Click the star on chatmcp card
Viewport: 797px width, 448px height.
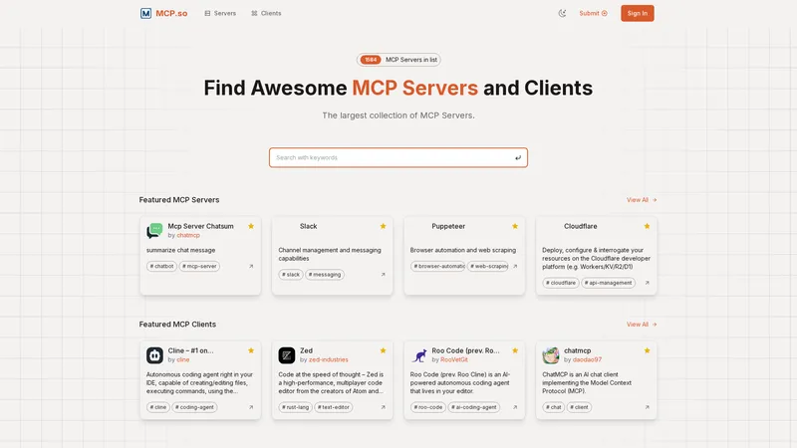tap(647, 350)
